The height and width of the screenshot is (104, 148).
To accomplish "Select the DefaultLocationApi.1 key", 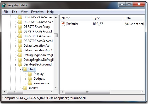I will [38, 50].
